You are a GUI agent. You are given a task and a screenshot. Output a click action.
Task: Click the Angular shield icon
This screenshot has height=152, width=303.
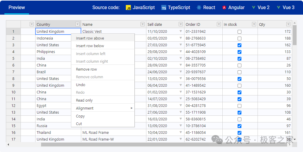tap(224, 8)
